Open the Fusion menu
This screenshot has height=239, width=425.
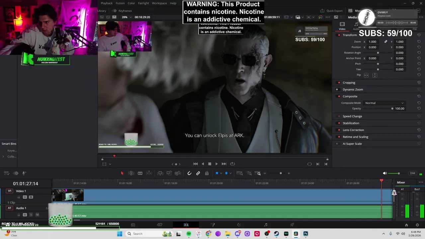coord(120,3)
